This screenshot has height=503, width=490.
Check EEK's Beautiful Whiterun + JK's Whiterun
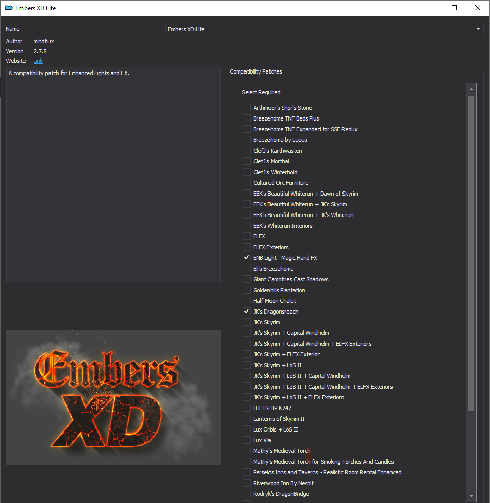pos(247,215)
